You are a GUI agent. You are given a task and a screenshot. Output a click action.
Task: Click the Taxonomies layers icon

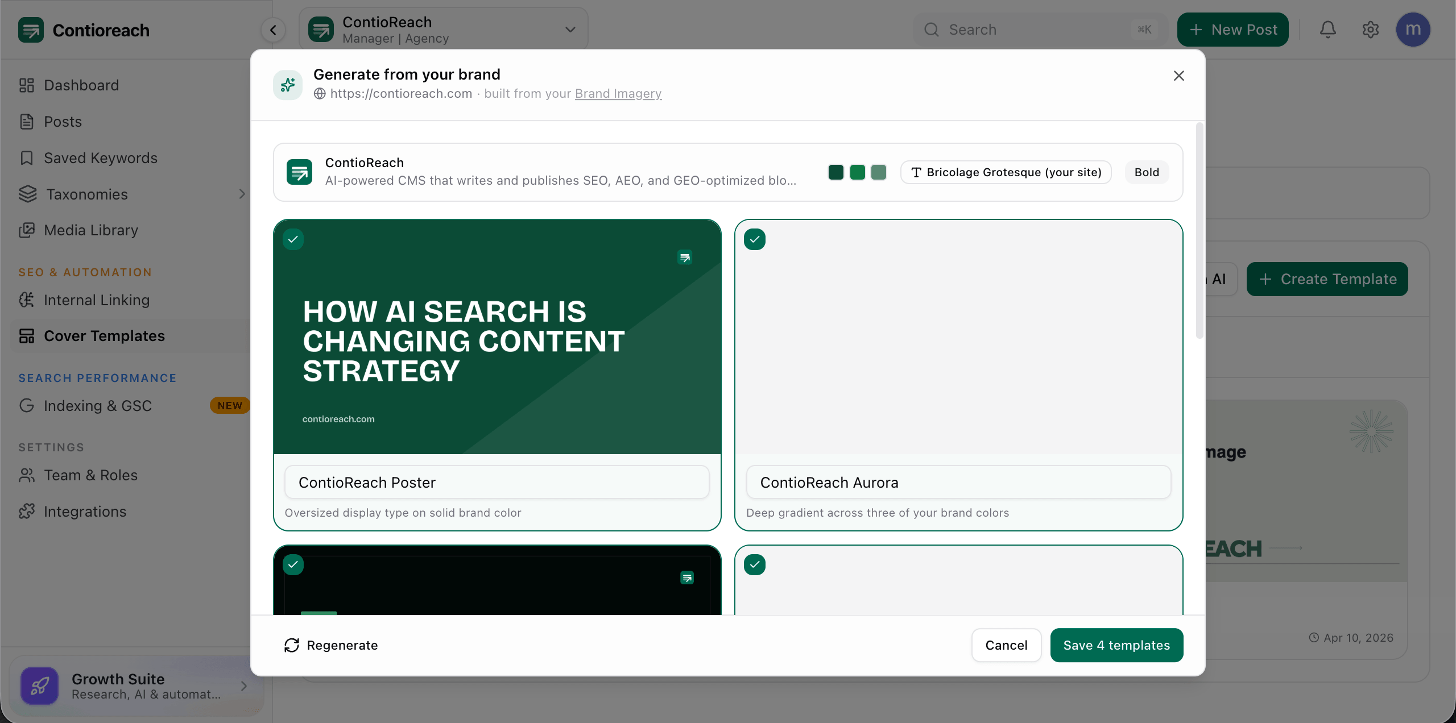coord(28,194)
